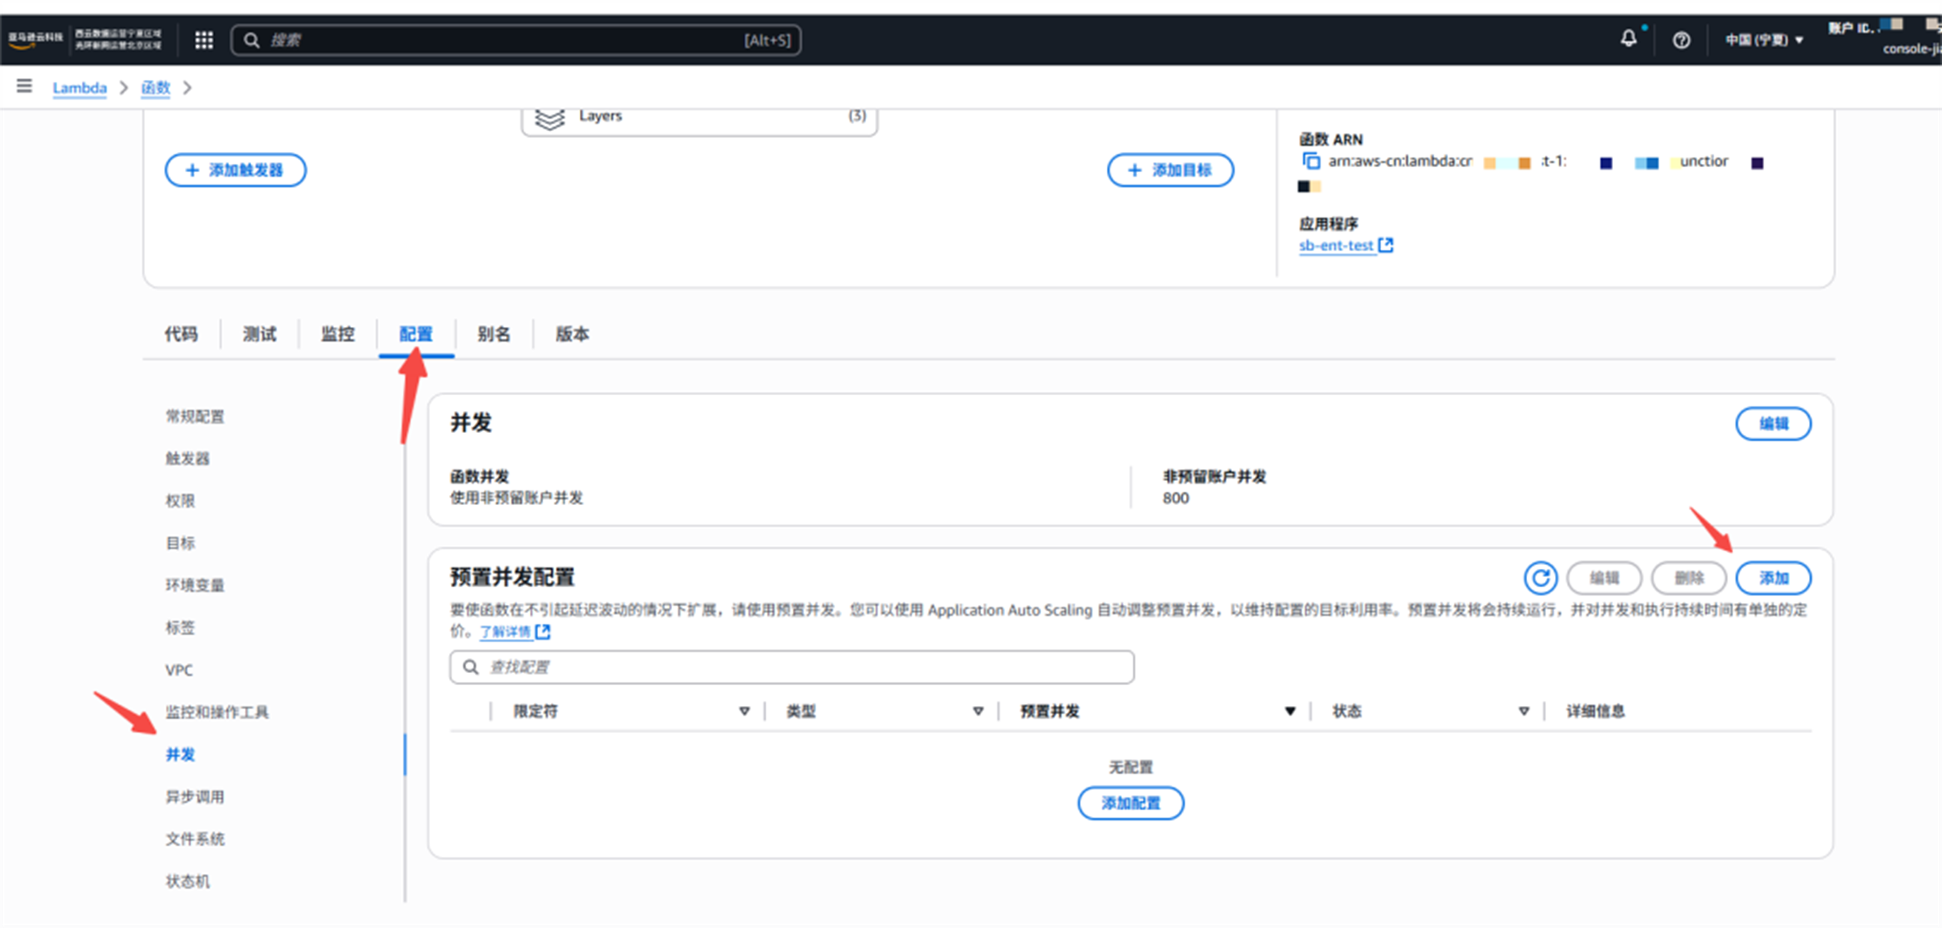Sort by 预置并发 column arrow
This screenshot has width=1942, height=928.
click(x=1290, y=711)
